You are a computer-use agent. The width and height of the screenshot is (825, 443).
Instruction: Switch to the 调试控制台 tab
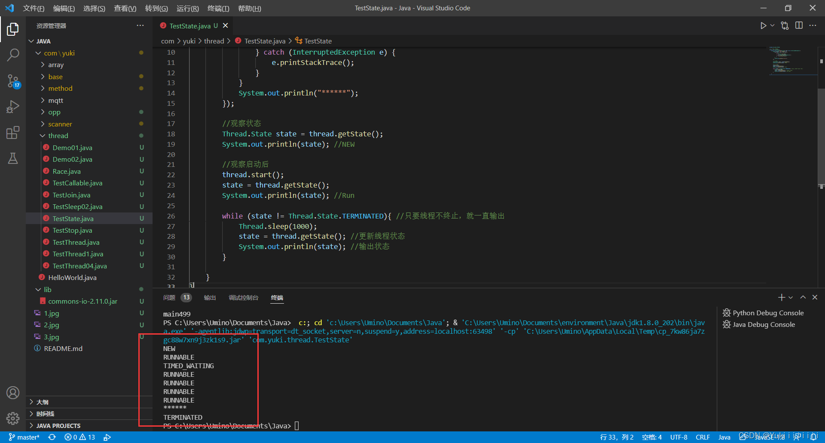[244, 298]
